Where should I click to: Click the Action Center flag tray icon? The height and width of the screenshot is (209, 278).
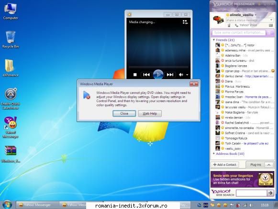pos(232,205)
